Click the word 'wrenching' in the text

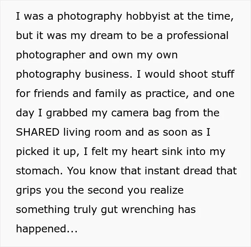pyautogui.click(x=148, y=210)
